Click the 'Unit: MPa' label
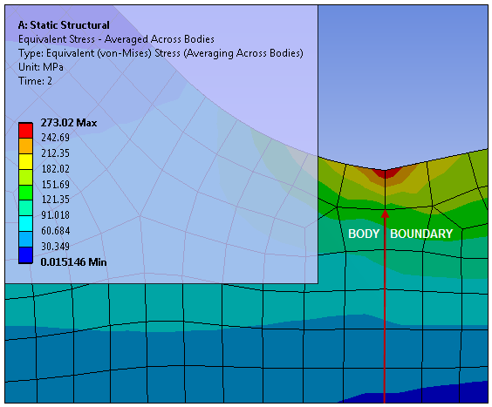The width and height of the screenshot is (492, 407). 41,67
